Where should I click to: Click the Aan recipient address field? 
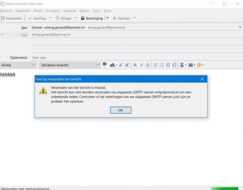tap(136, 35)
